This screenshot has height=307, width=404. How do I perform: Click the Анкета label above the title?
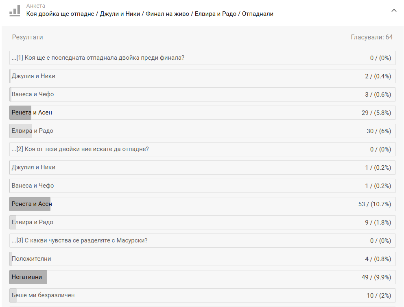click(35, 6)
